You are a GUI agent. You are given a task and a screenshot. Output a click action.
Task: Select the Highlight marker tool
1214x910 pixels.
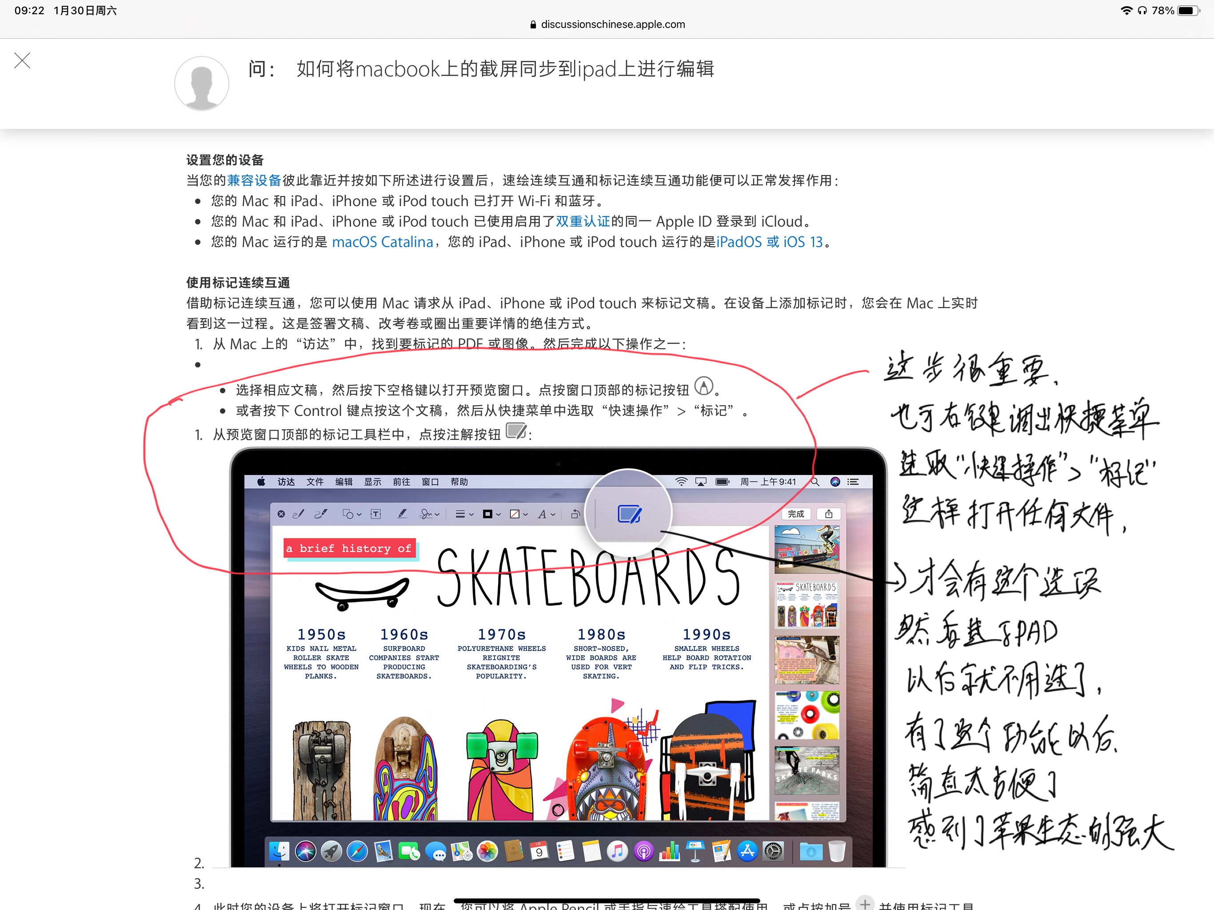click(402, 514)
